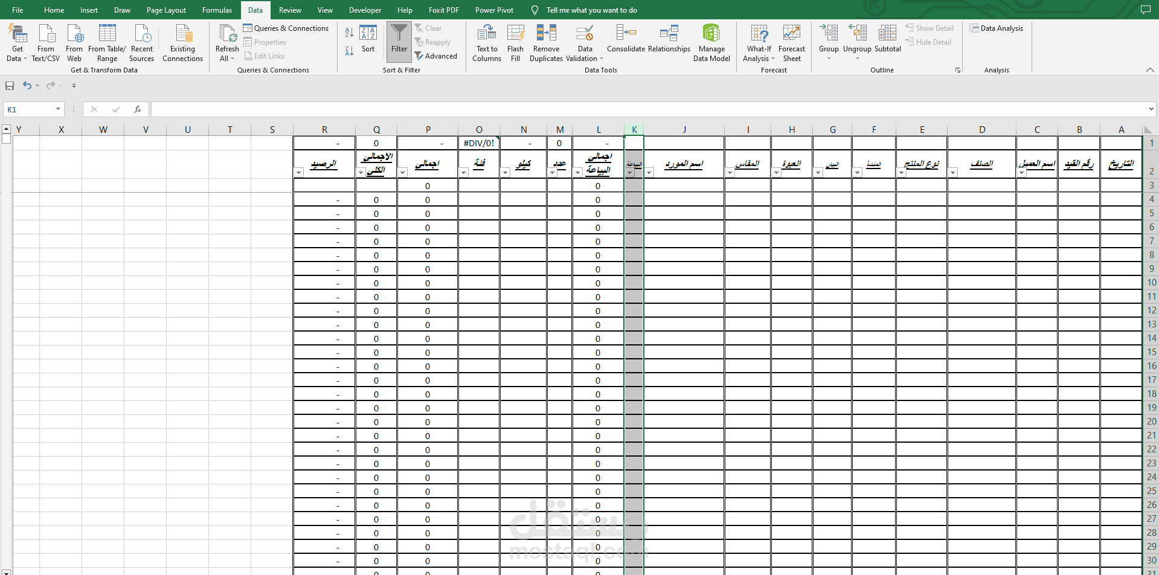Image resolution: width=1159 pixels, height=575 pixels.
Task: Select the رقم القيد header cell
Action: [x=1079, y=164]
